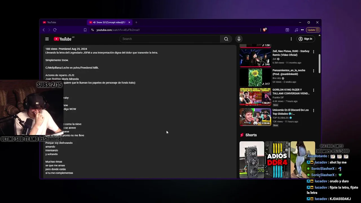Click the 'si tu me complementas' lyric line

59,173
